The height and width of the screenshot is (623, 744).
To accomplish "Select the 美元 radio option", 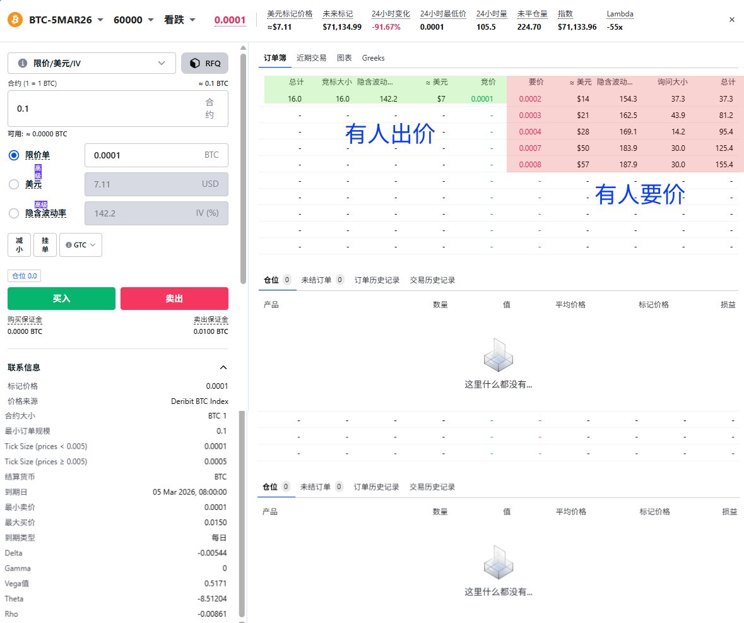I will tap(15, 184).
